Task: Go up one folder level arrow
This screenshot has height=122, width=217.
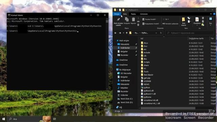Action: [126, 33]
